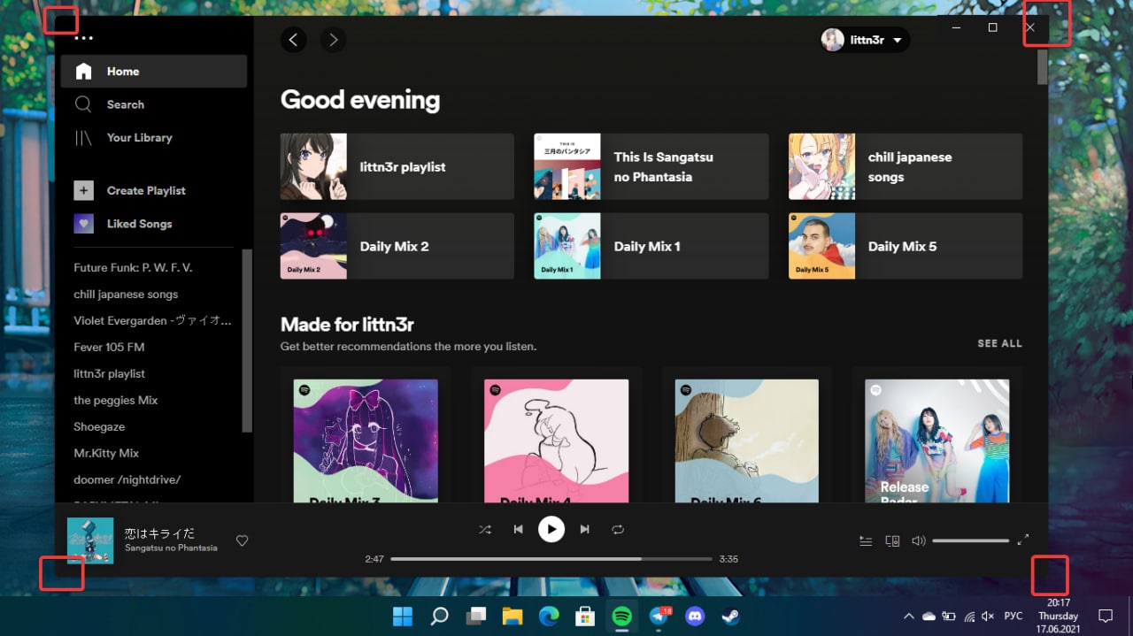Open Liked Songs heart icon
This screenshot has height=636, width=1133.
click(83, 224)
